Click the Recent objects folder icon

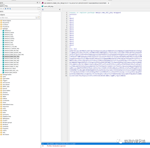[x=1, y=21]
